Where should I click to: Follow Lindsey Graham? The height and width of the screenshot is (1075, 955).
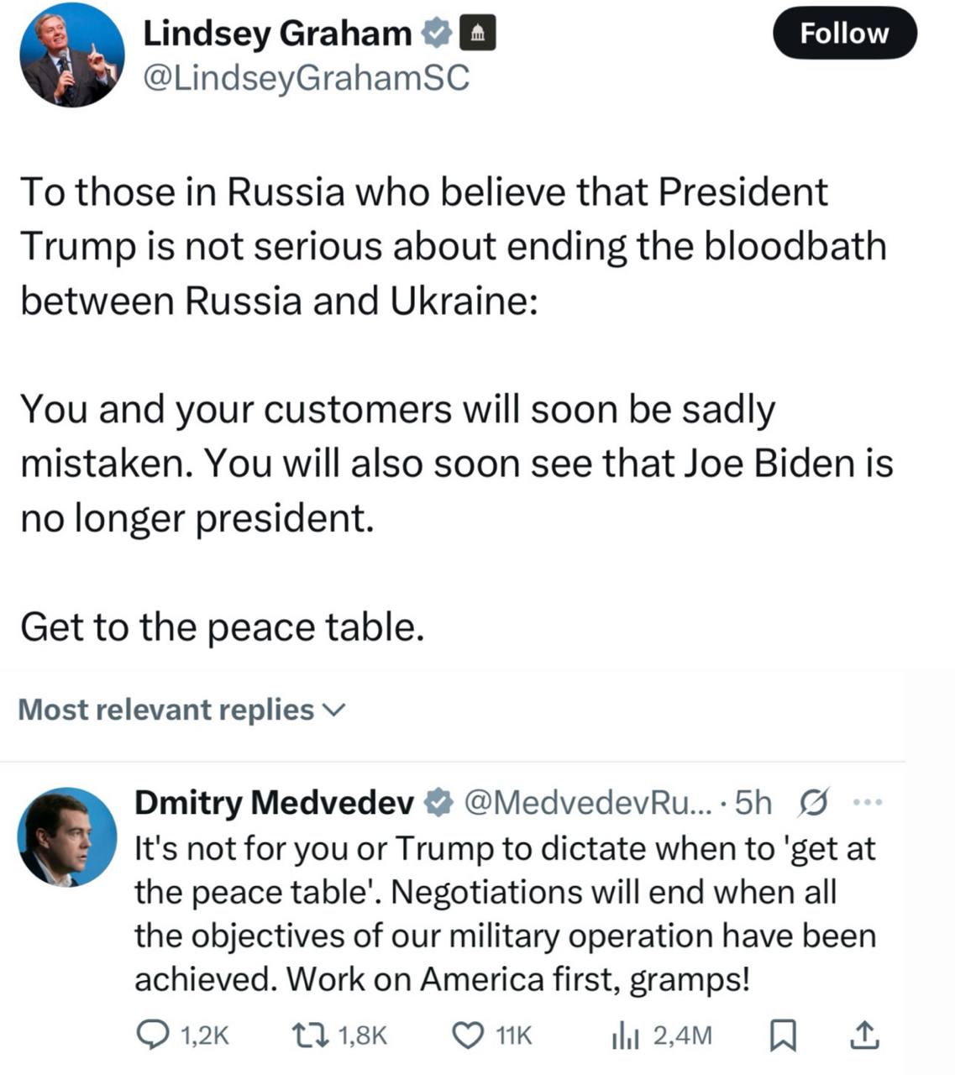[844, 34]
